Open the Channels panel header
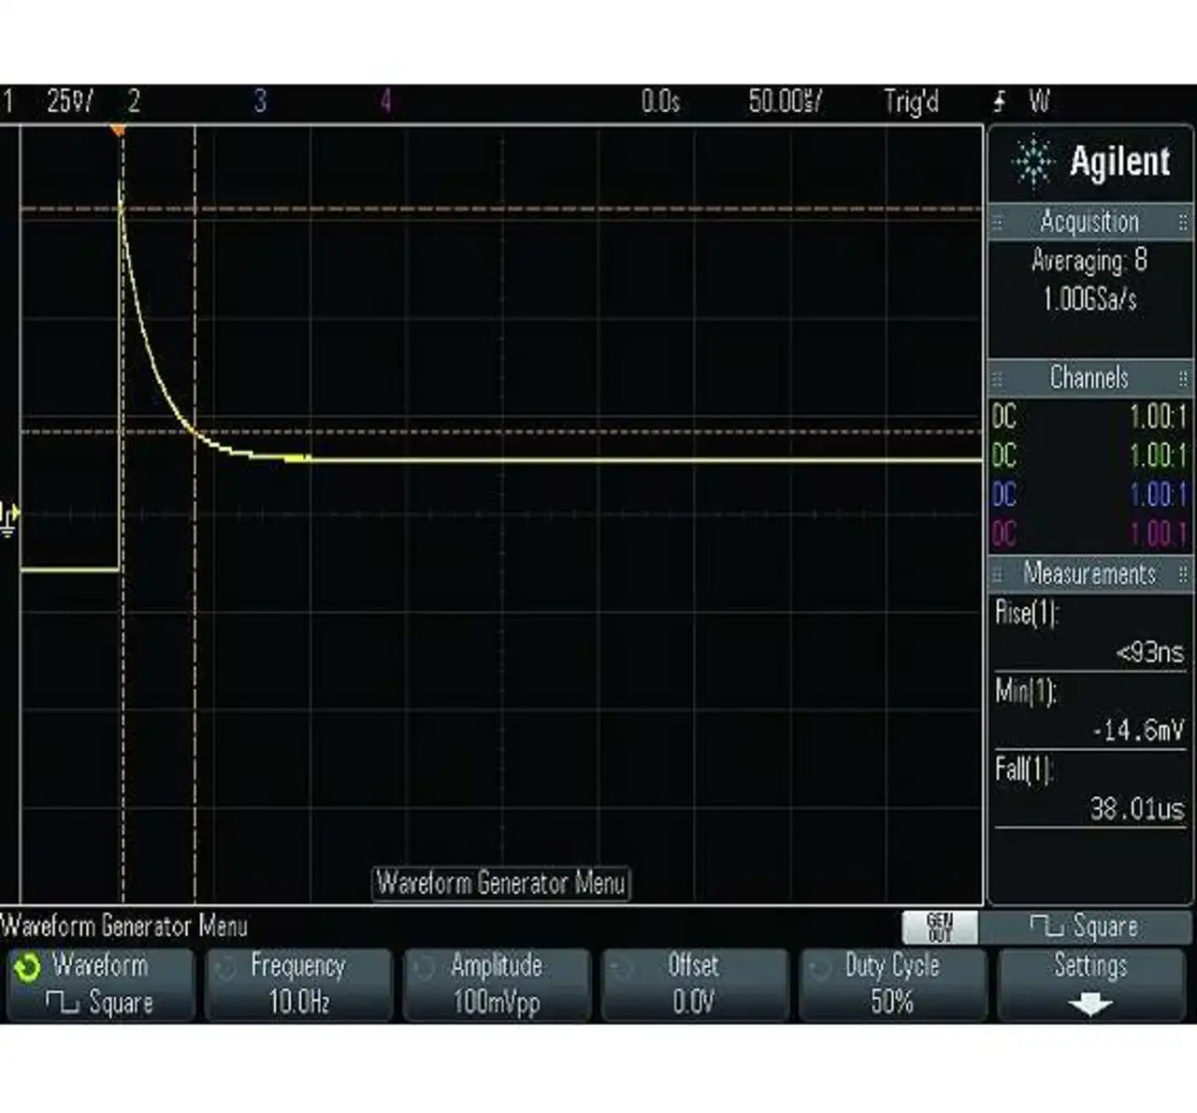 (1089, 378)
